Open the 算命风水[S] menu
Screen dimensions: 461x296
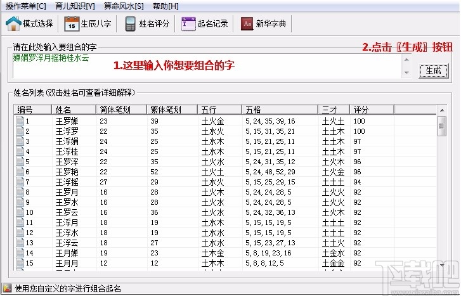tap(124, 6)
